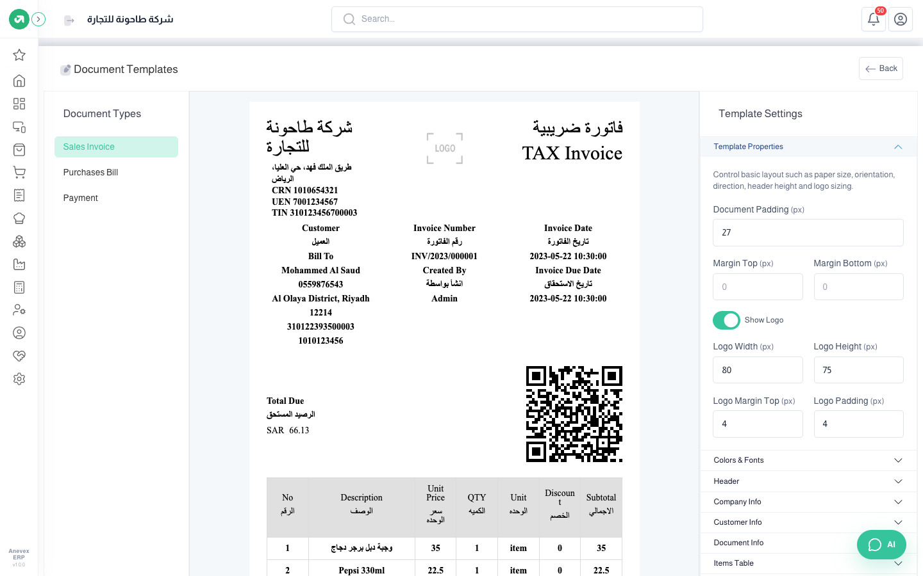
Task: Expand the Customer Info section
Action: (x=808, y=522)
